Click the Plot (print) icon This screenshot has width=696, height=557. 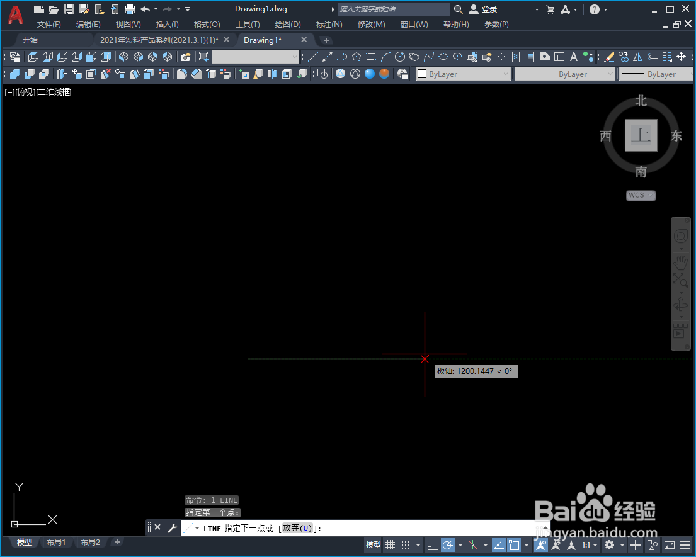130,9
